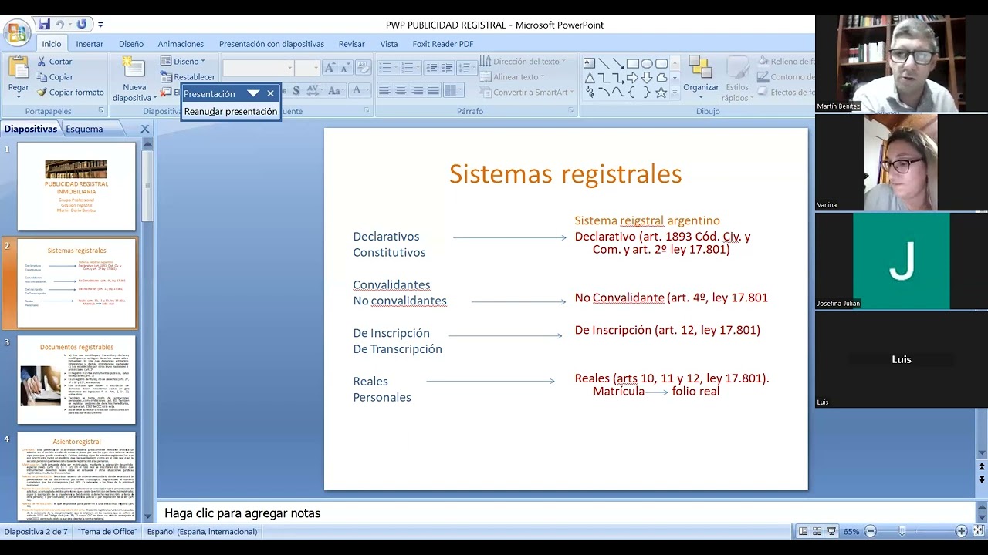
Task: Open line spacing dropdown
Action: tap(466, 69)
